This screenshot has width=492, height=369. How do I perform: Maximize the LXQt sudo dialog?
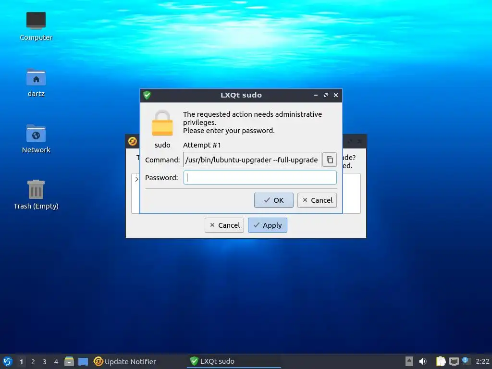click(325, 95)
